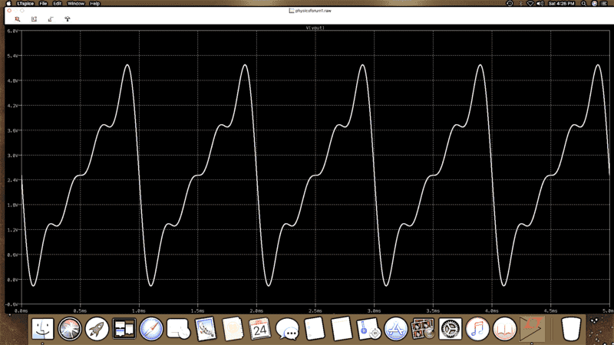Open the File menu
Image resolution: width=614 pixels, height=345 pixels.
tap(44, 3)
